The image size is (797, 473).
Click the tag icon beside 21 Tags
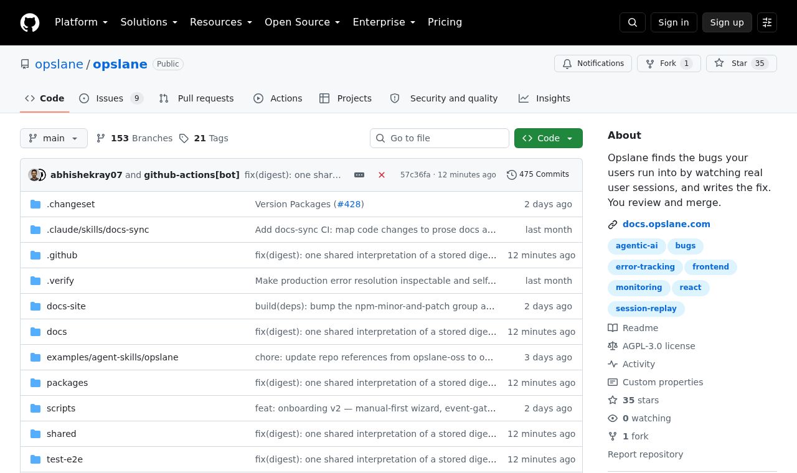184,138
